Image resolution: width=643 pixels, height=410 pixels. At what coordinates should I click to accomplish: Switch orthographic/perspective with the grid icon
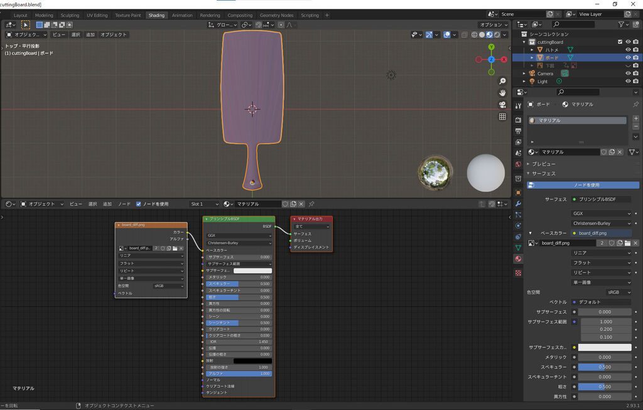click(502, 117)
